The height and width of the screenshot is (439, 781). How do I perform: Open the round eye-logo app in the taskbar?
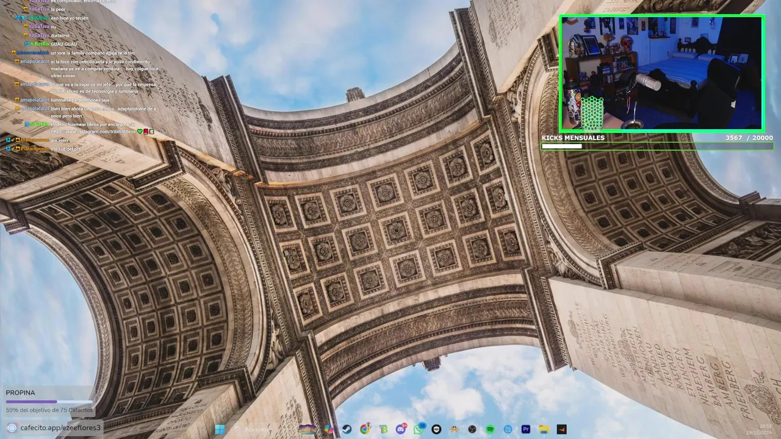pyautogui.click(x=436, y=429)
